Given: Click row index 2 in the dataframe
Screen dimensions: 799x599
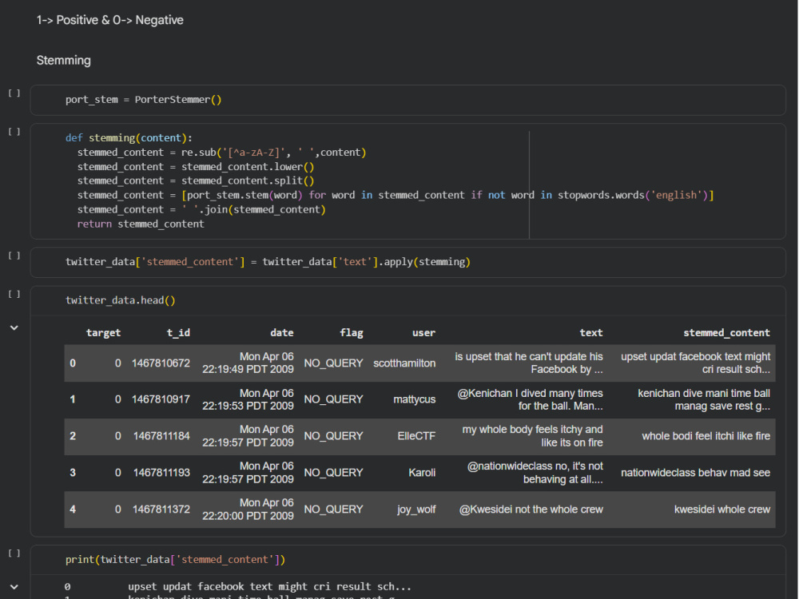Looking at the screenshot, I should 73,436.
